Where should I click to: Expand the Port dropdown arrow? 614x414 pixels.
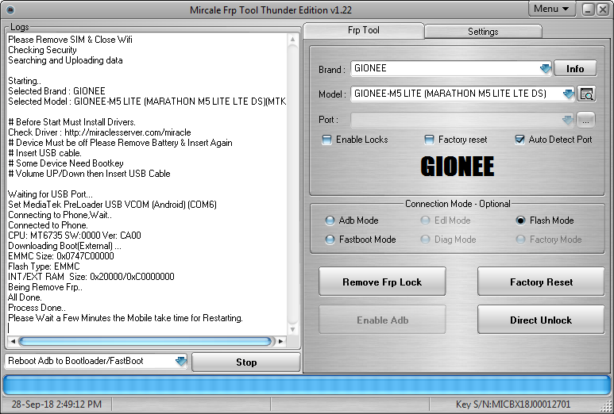567,120
